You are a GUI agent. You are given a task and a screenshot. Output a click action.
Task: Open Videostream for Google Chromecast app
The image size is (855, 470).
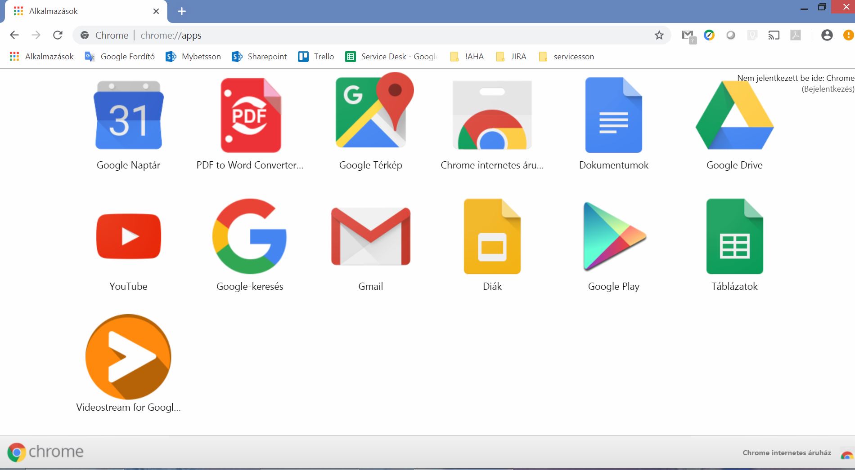point(128,357)
